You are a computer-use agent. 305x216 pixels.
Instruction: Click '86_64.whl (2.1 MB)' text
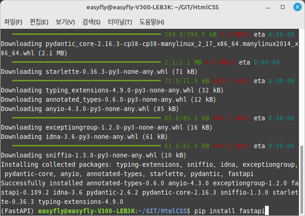point(34,53)
